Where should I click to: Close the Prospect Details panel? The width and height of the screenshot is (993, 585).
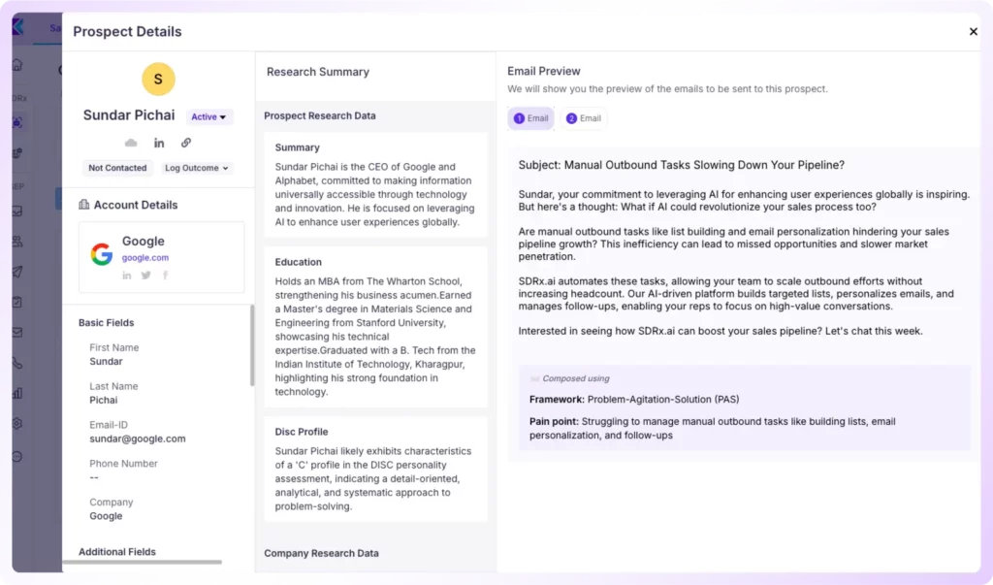pyautogui.click(x=973, y=32)
